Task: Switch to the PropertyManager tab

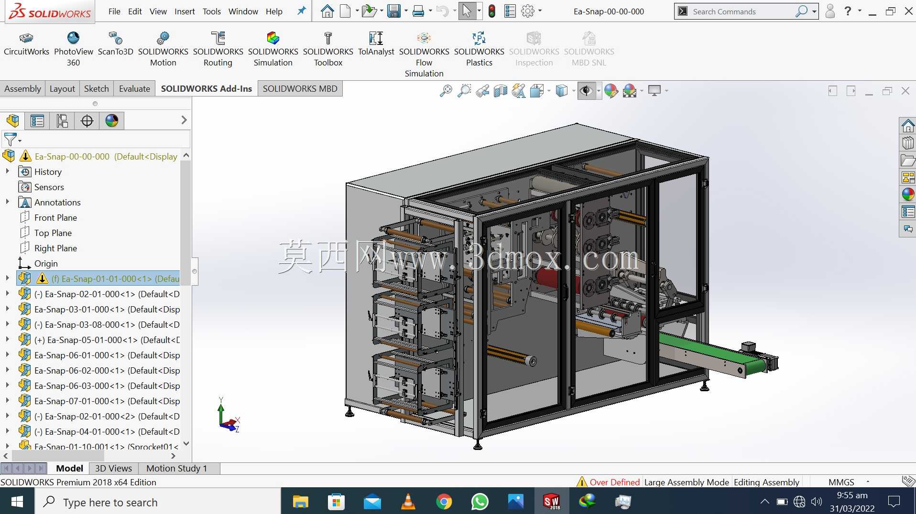Action: [37, 121]
